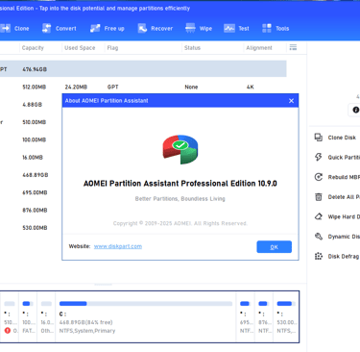Click the 24.20MB used space value
Image resolution: width=360 pixels, height=352 pixels.
76,87
